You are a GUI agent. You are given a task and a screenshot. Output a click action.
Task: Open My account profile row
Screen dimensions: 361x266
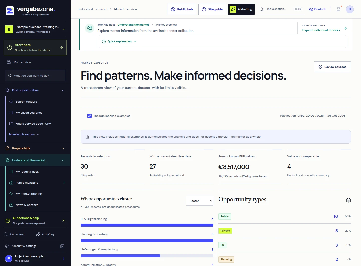pyautogui.click(x=35, y=259)
